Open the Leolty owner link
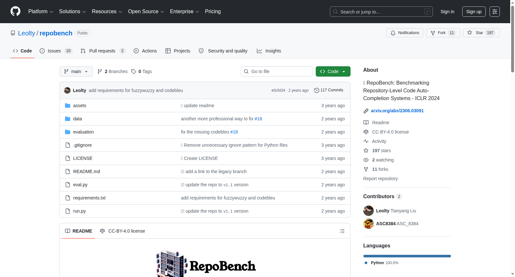The image size is (515, 277). pyautogui.click(x=26, y=33)
